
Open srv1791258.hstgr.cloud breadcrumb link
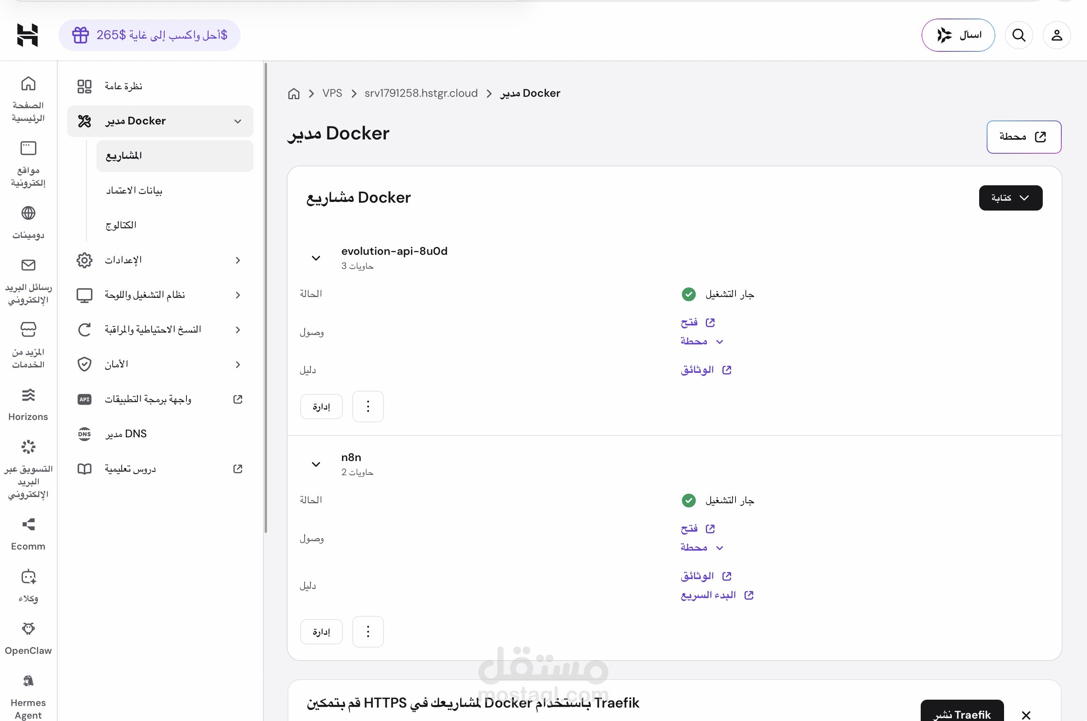[x=421, y=93]
